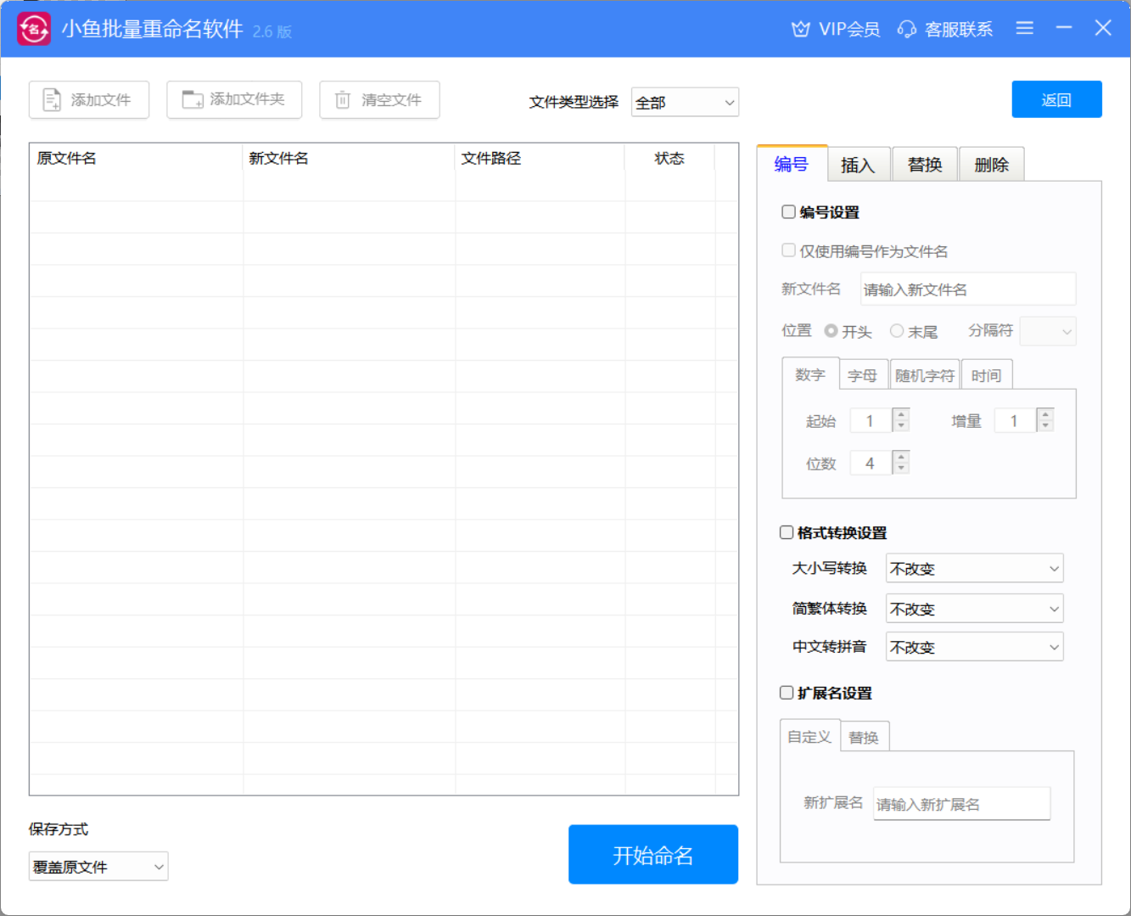Switch to the 随机字符 tab
This screenshot has height=916, width=1131.
click(924, 374)
